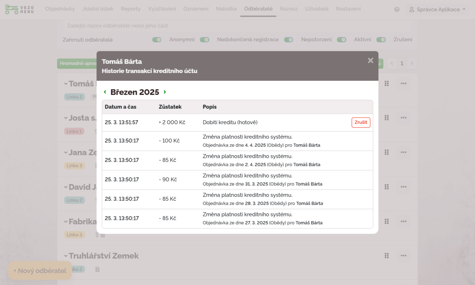Cancel the Dobití kreditu transaction with Zrušit

[360, 122]
